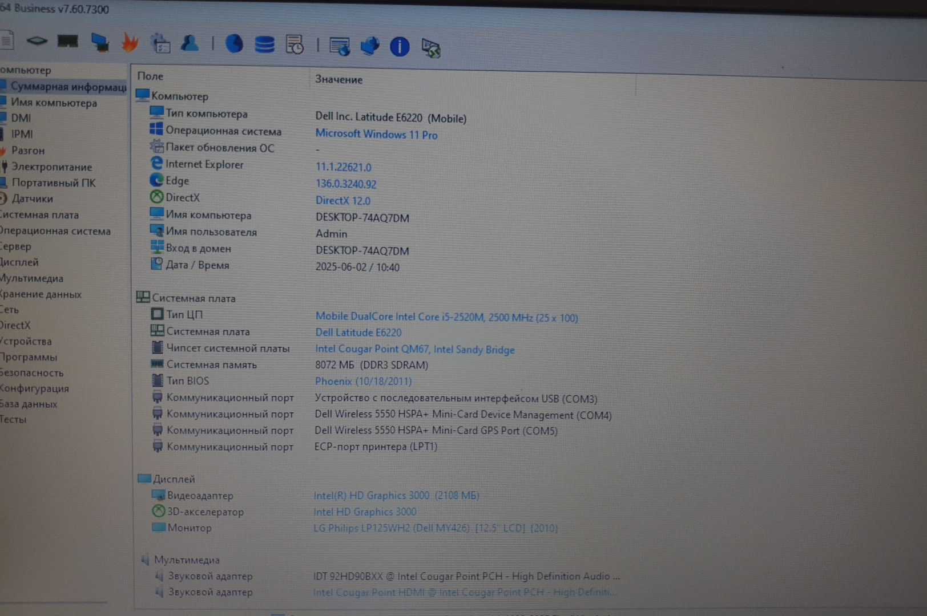Viewport: 927px width, 616px height.
Task: Select the Dell Inc. Latitude E6220 (Mobile) value
Action: 391,117
